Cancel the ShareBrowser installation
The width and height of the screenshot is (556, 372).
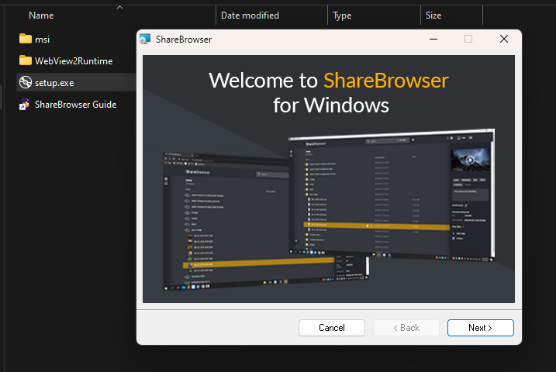coord(331,328)
